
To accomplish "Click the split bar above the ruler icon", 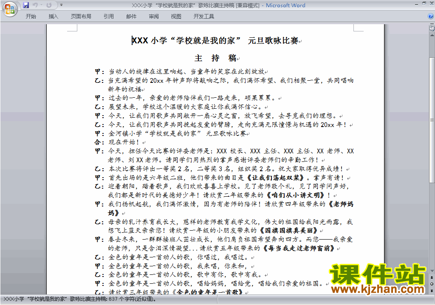I will pyautogui.click(x=432, y=24).
